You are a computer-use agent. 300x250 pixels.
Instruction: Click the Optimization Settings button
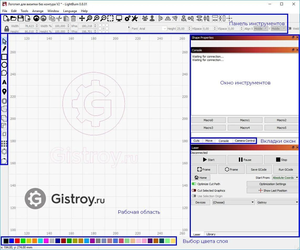pos(272,184)
